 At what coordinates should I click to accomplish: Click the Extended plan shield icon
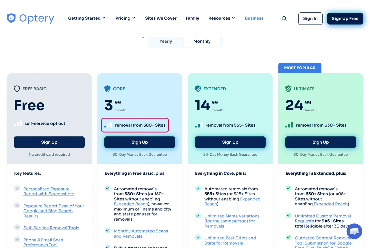pyautogui.click(x=198, y=89)
